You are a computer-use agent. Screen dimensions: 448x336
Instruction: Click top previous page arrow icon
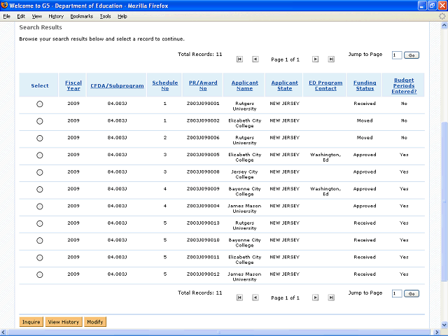point(255,59)
